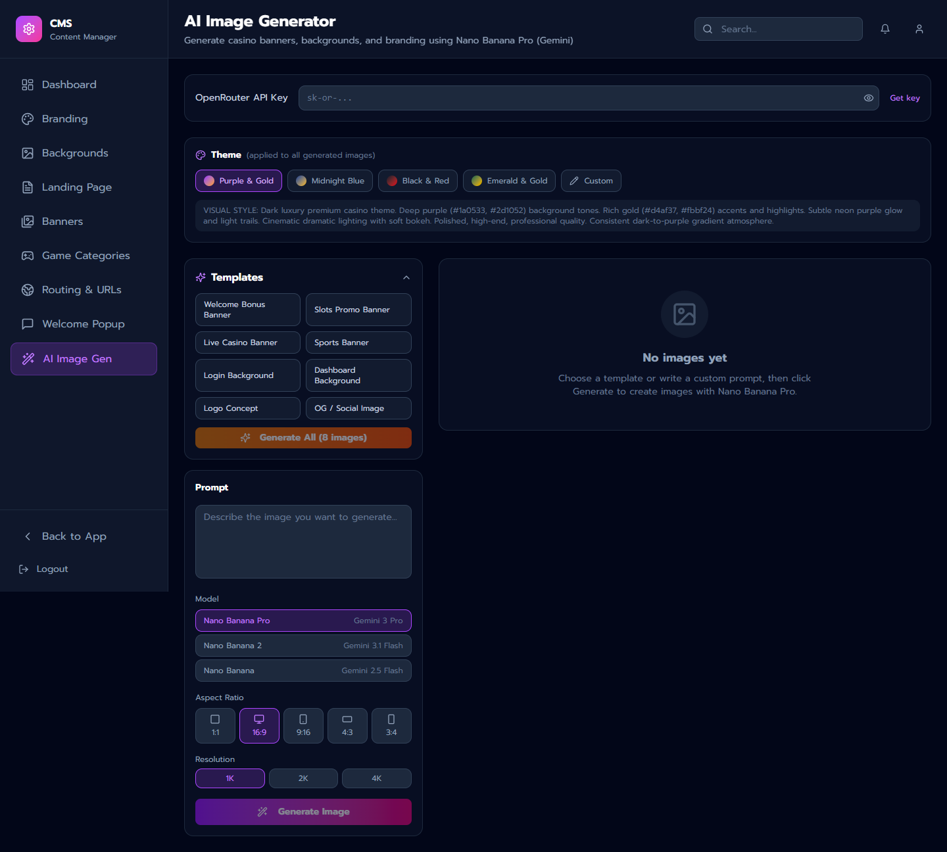Viewport: 947px width, 852px height.
Task: Click the Dashboard grid icon in sidebar
Action: click(28, 85)
